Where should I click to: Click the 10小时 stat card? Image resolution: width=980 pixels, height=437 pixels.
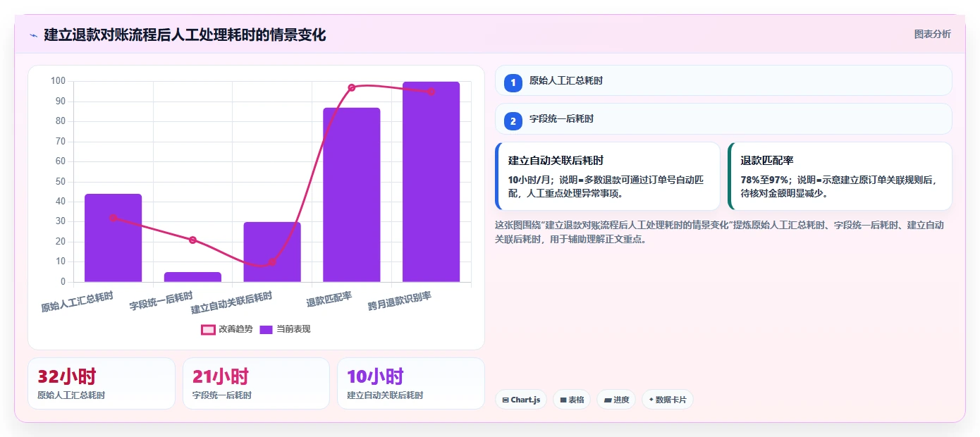click(411, 383)
